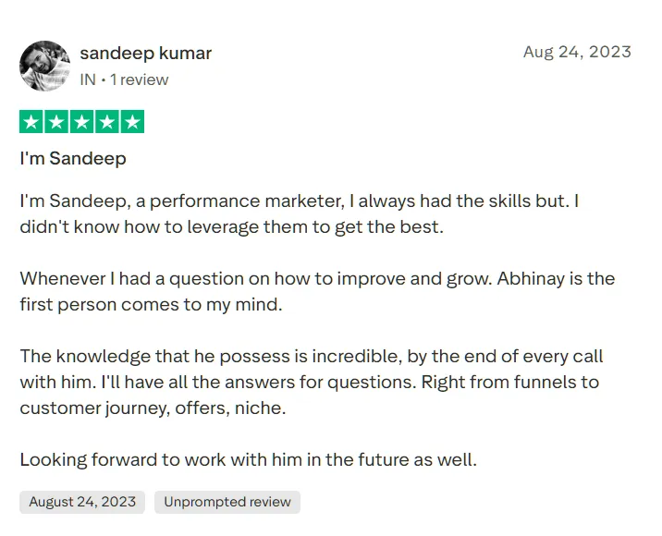Click the paragraph starting I'm Sandeep, a performance marketer

[x=299, y=213]
